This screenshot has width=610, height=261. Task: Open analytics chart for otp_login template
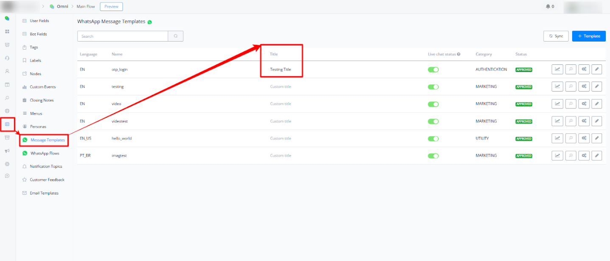coord(557,69)
